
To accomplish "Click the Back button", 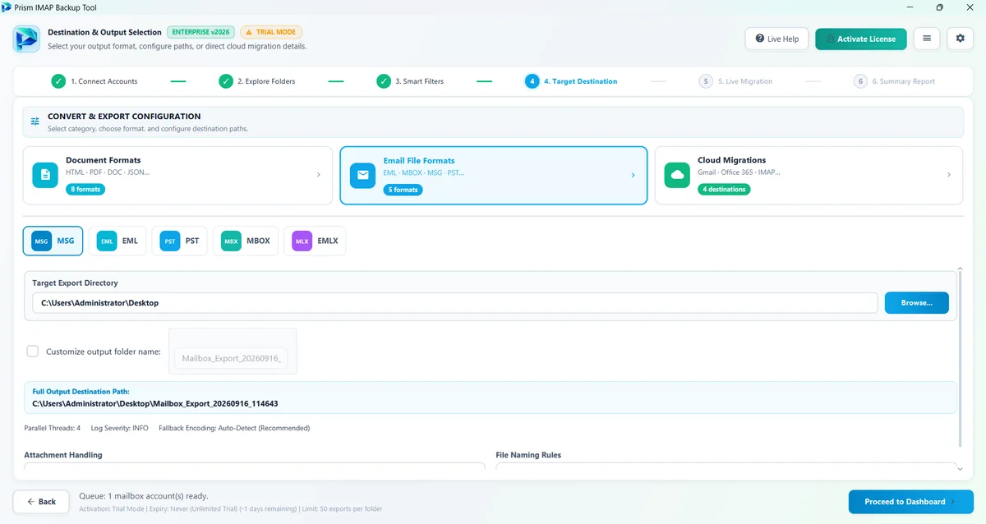I will 41,502.
